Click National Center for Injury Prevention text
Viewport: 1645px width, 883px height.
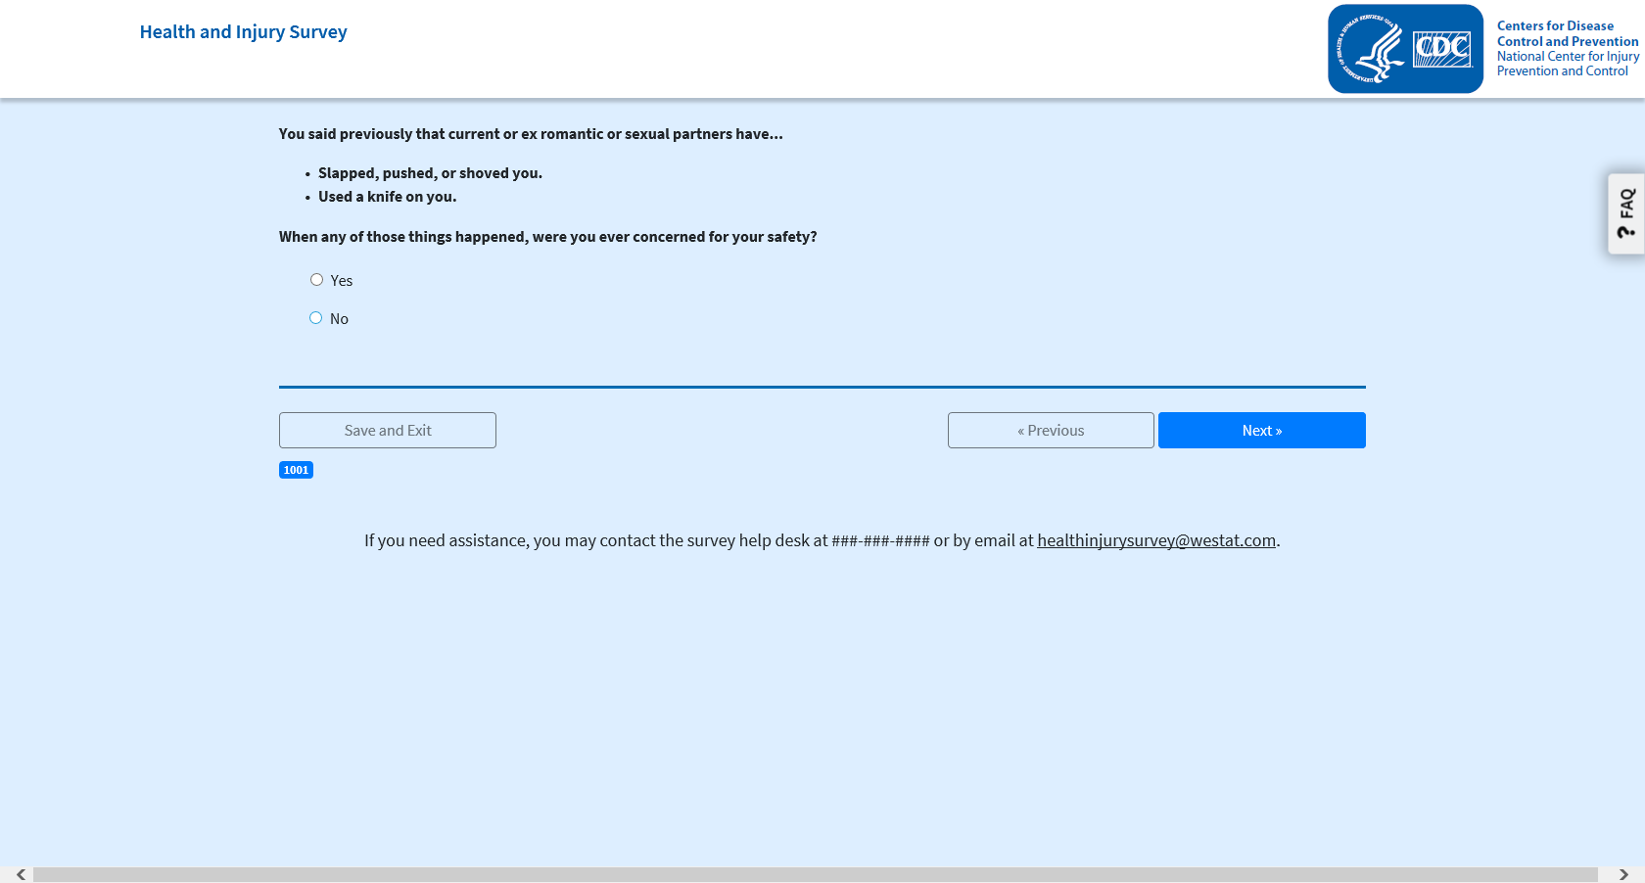[1567, 64]
